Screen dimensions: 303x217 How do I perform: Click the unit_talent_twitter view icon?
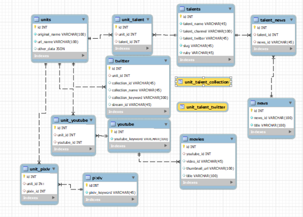[x=182, y=107]
